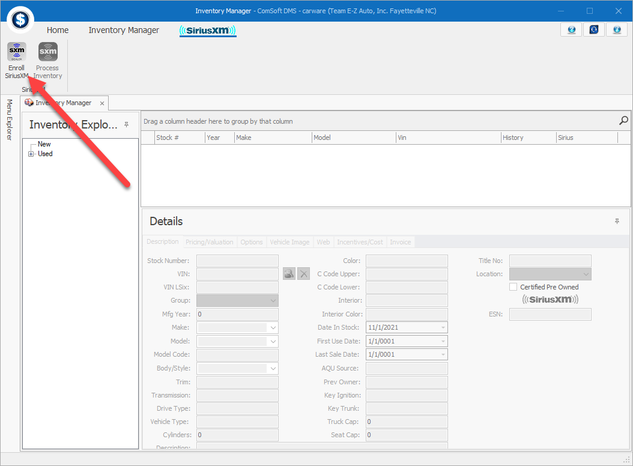
Task: Click the Interior Color input field
Action: click(407, 314)
